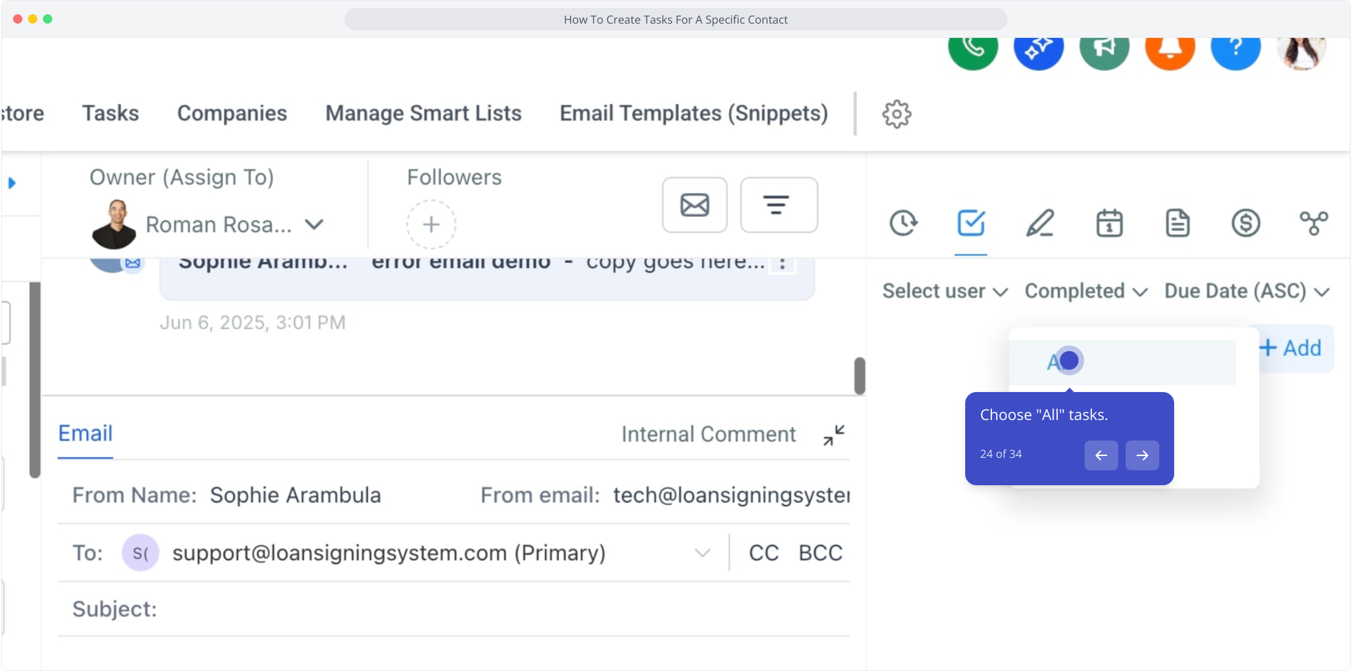Click the megaphone announcements icon
Image resolution: width=1352 pixels, height=671 pixels.
(x=1104, y=48)
